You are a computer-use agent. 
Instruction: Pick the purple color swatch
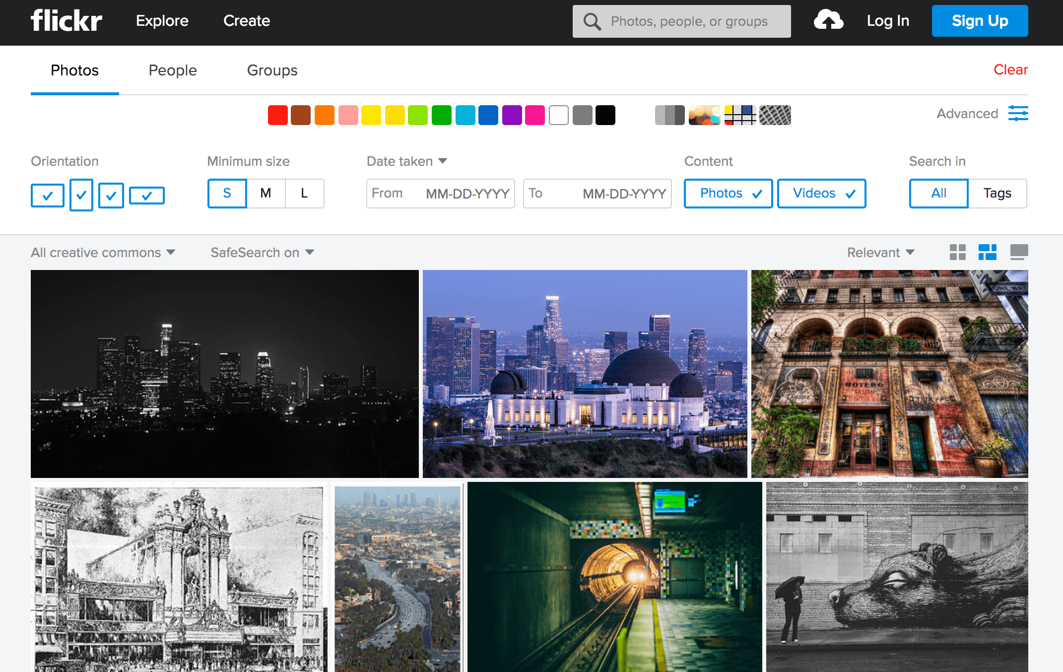512,115
